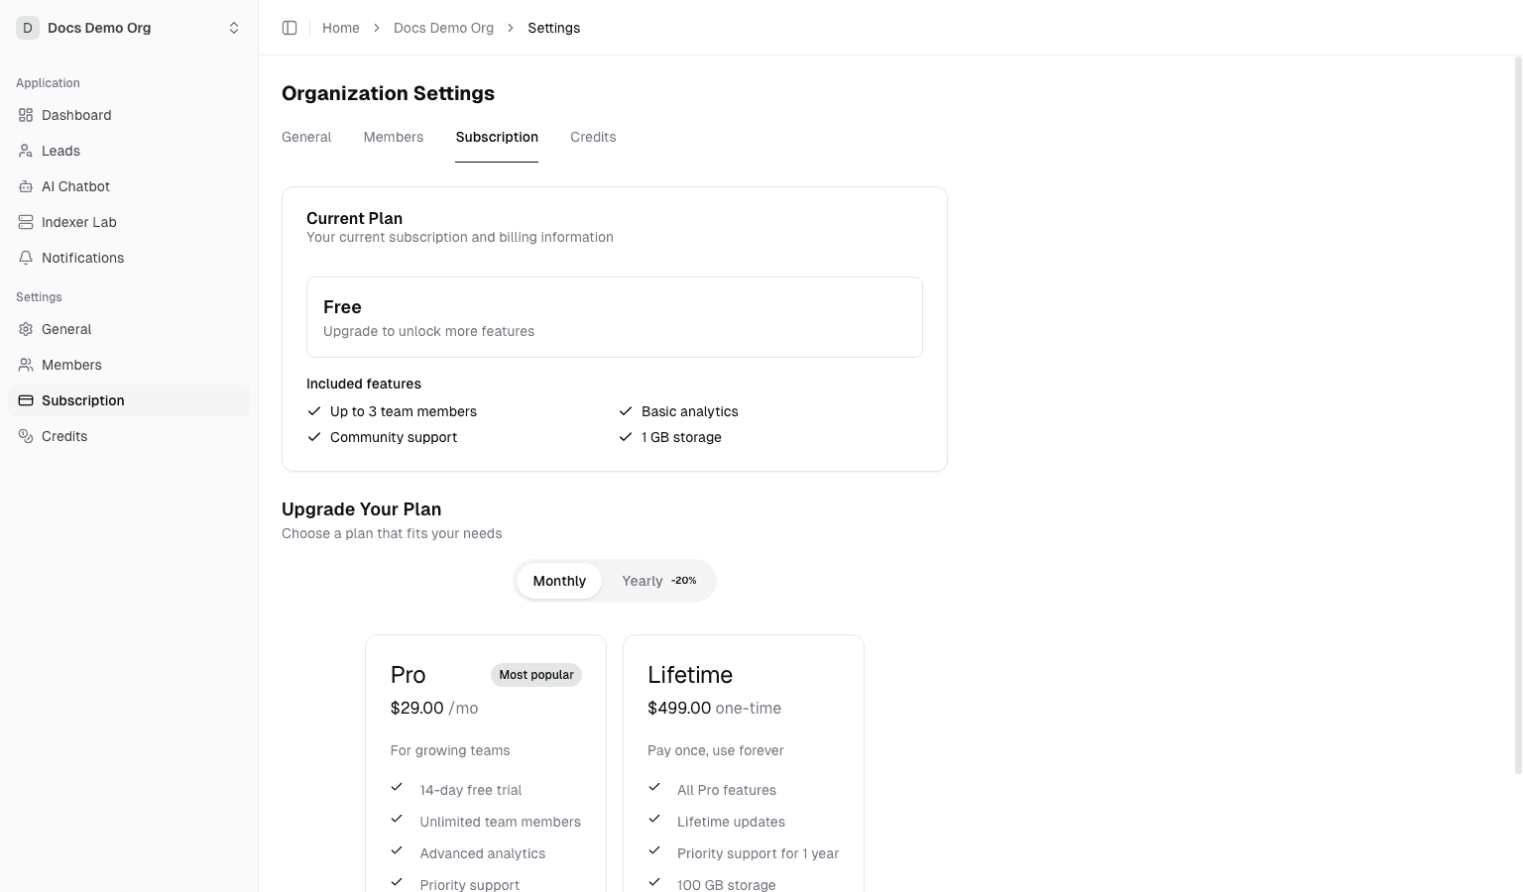This screenshot has width=1523, height=892.
Task: Select the Monthly billing option
Action: coord(559,581)
